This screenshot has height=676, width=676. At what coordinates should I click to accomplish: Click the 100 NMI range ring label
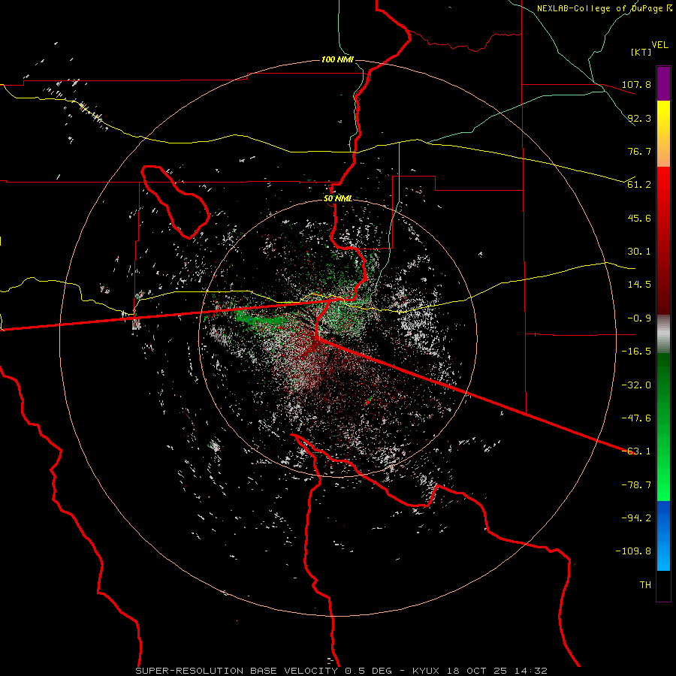point(337,59)
